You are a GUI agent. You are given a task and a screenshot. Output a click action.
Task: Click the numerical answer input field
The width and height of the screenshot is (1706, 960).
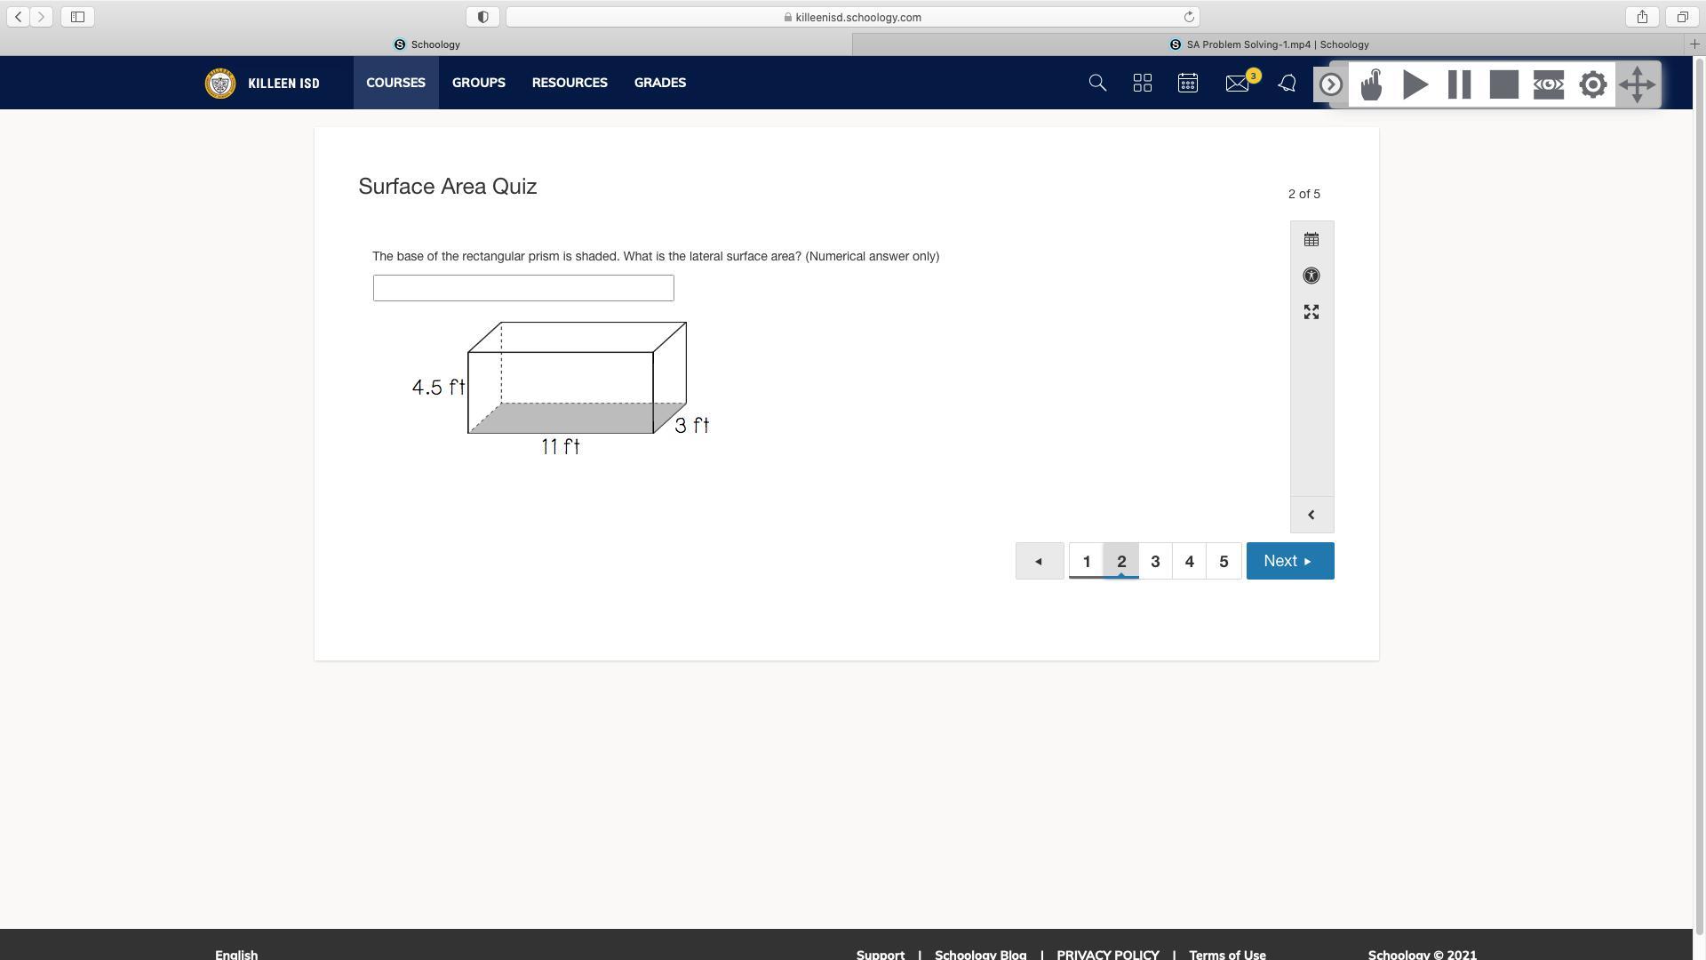click(523, 288)
